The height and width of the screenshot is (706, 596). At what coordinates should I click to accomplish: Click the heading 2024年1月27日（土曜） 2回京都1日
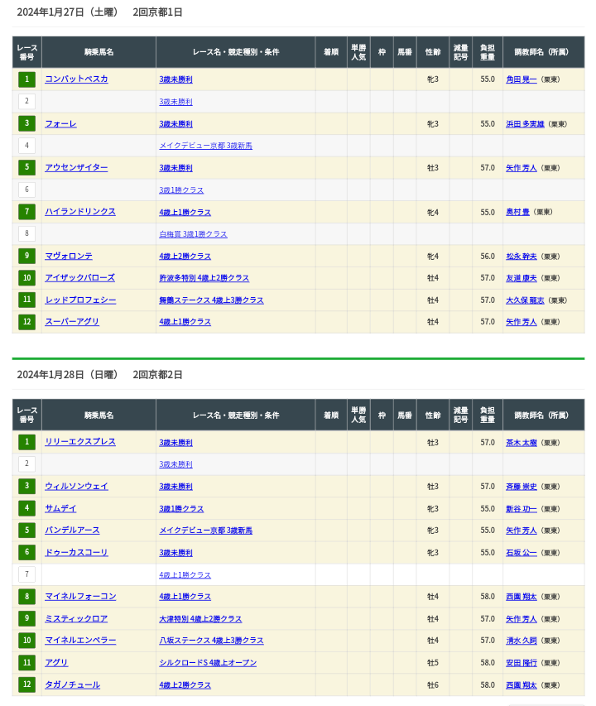point(99,12)
